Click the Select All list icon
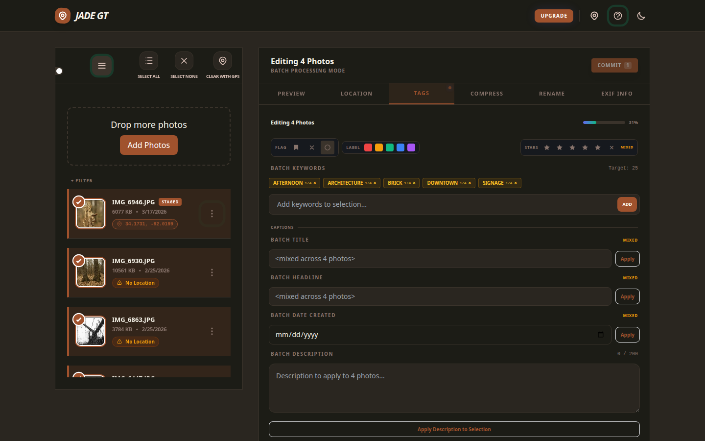 (x=149, y=61)
